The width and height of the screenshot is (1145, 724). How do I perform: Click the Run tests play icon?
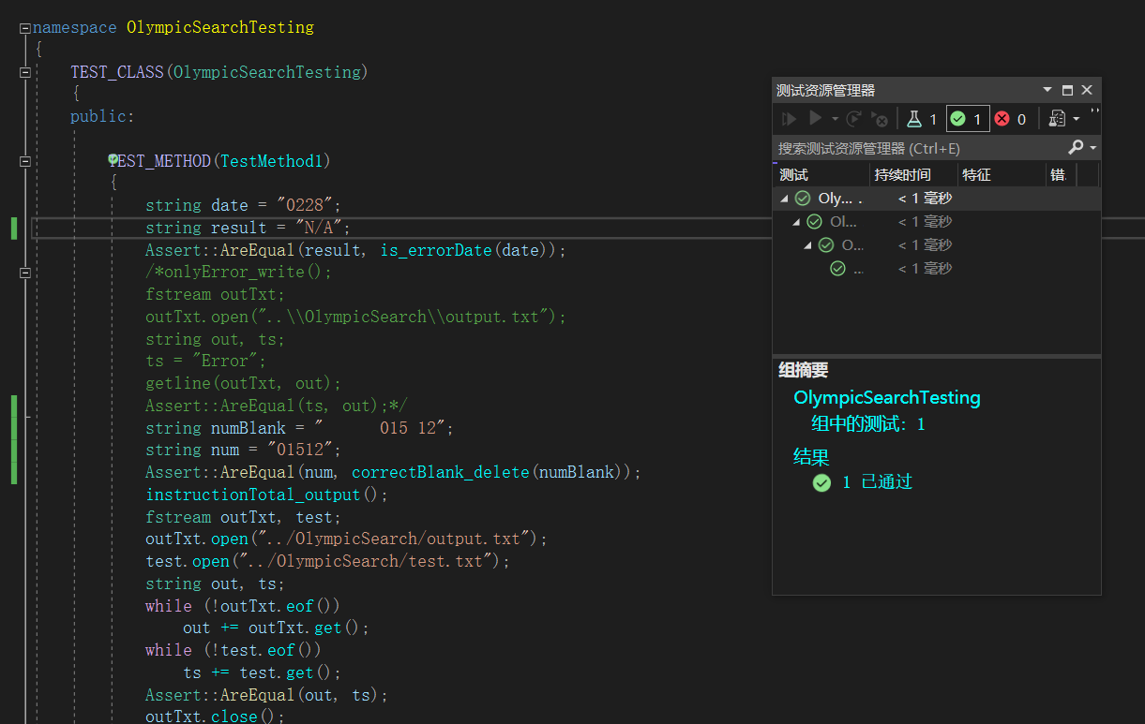815,119
